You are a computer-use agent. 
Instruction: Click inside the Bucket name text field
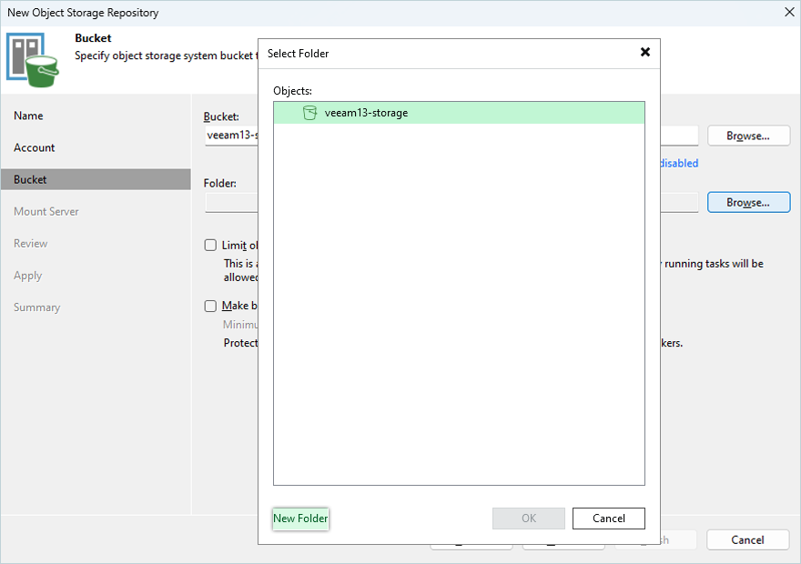coord(232,136)
